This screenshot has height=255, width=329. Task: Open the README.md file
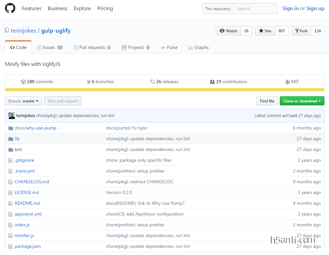27,203
